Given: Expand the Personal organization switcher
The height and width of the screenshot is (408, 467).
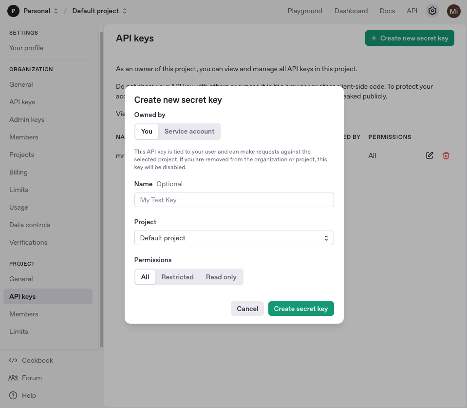Looking at the screenshot, I should point(56,11).
